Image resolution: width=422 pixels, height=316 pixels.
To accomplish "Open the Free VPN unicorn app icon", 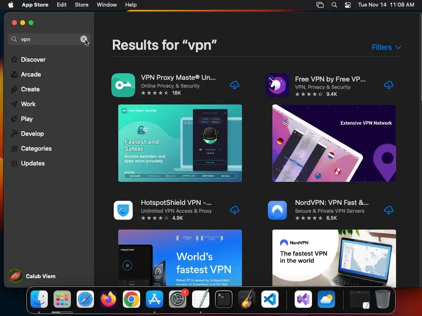I will (277, 85).
